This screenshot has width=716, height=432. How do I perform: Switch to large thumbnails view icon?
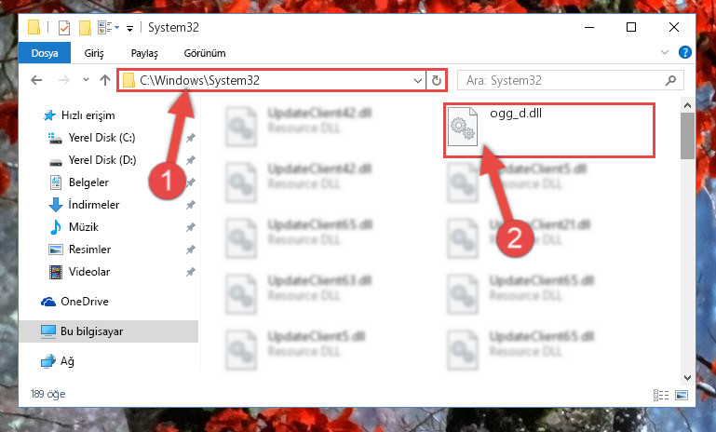(x=682, y=395)
